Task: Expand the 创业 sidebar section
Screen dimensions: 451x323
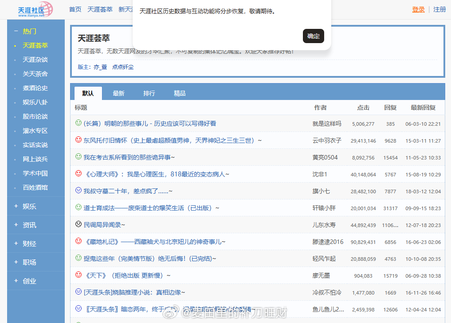Action: (x=16, y=281)
